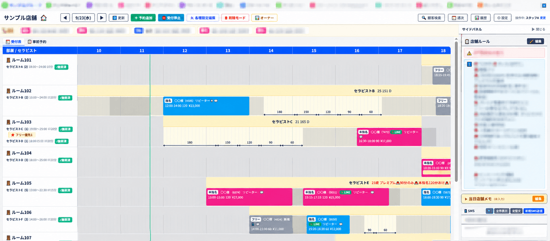Viewport: 550px width, 241px height.
Task: Click the door icon of ルーム104
Action: pos(8,153)
